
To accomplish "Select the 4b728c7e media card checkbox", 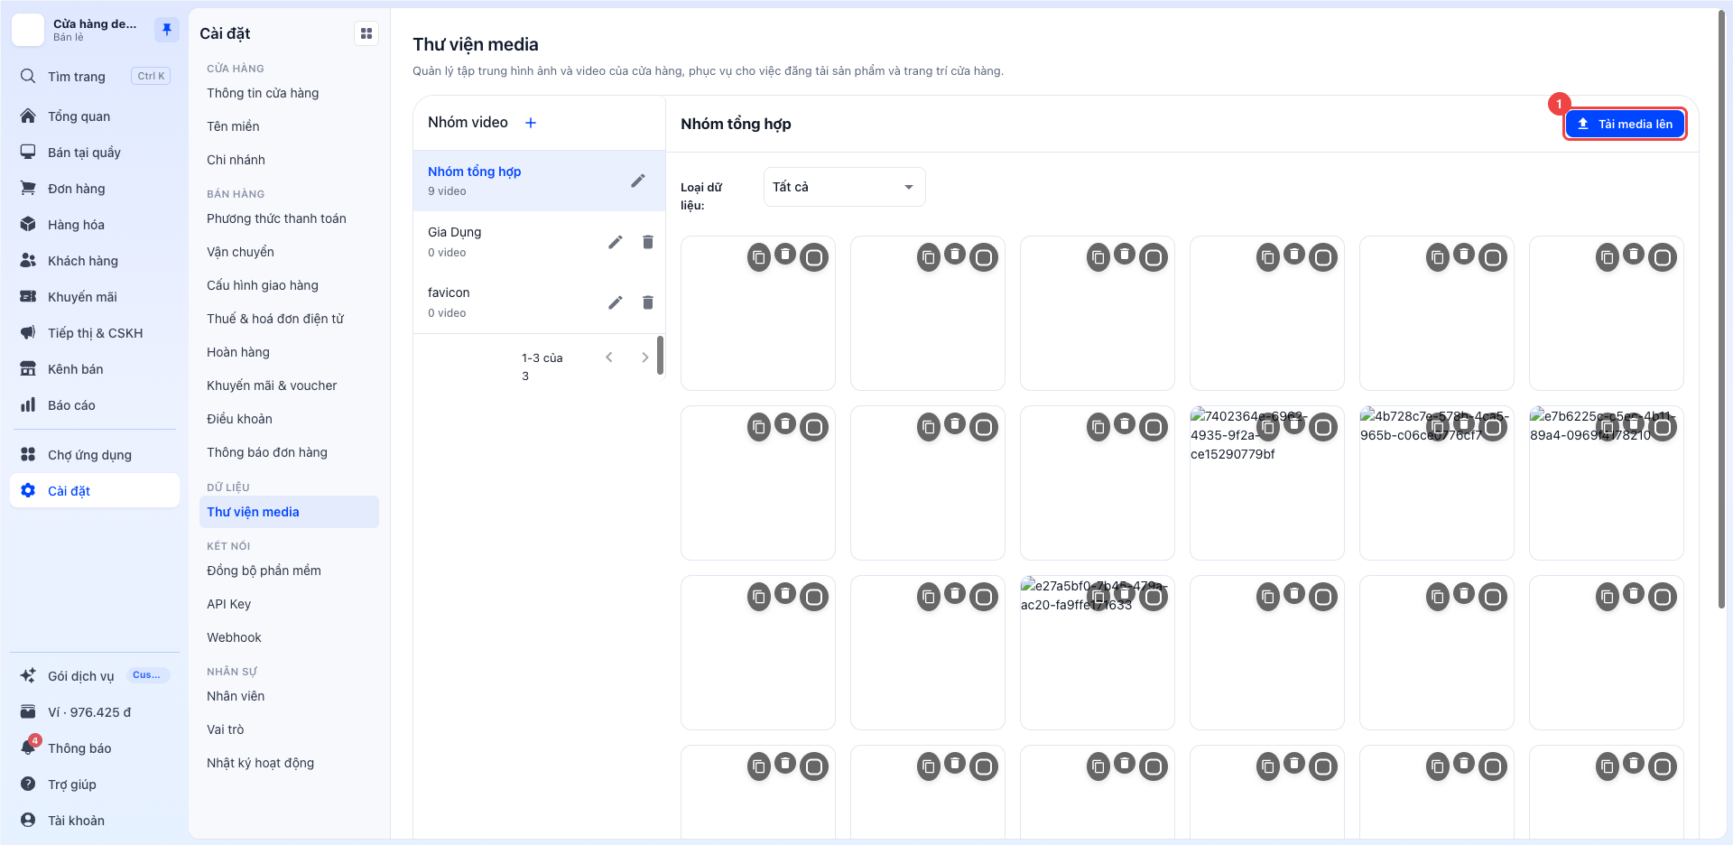I will [1493, 428].
